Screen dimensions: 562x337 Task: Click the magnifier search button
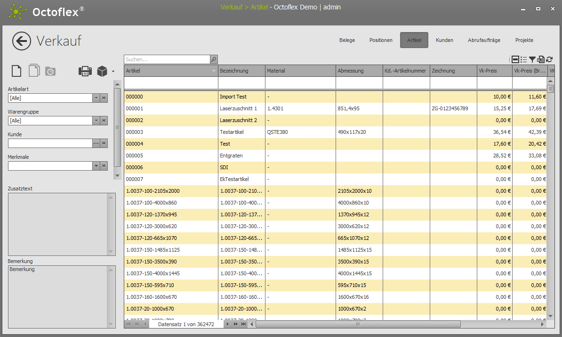(x=214, y=59)
